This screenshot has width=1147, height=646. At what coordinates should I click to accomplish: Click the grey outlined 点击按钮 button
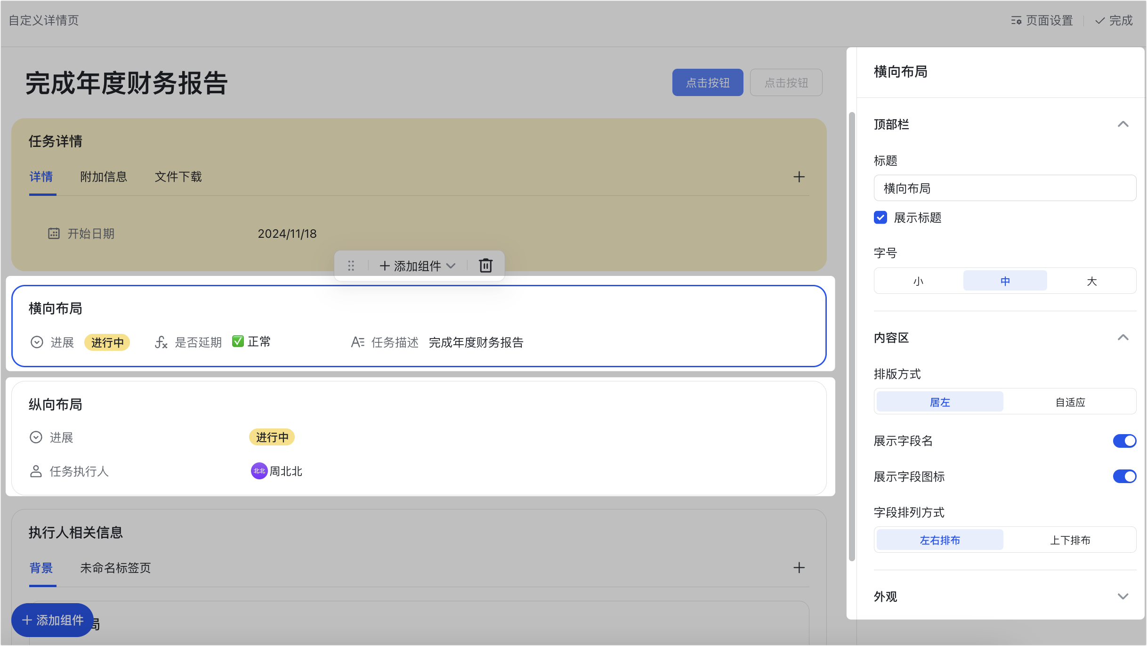pyautogui.click(x=786, y=83)
